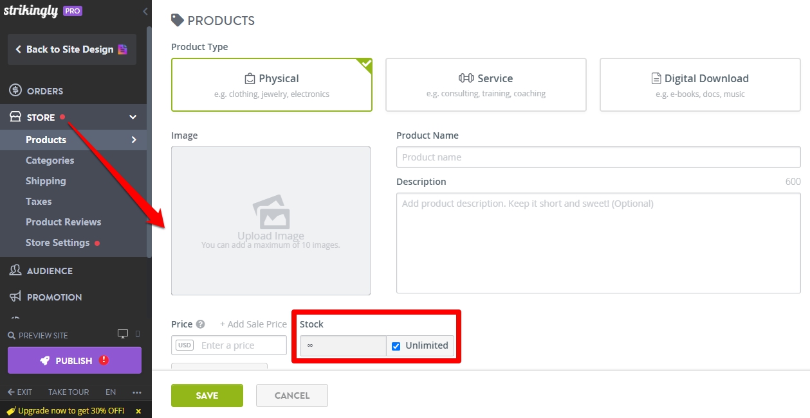
Task: Click the Product name input field
Action: pos(598,157)
